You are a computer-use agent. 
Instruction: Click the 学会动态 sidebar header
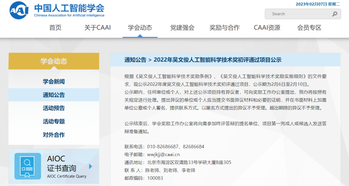[x=54, y=61]
